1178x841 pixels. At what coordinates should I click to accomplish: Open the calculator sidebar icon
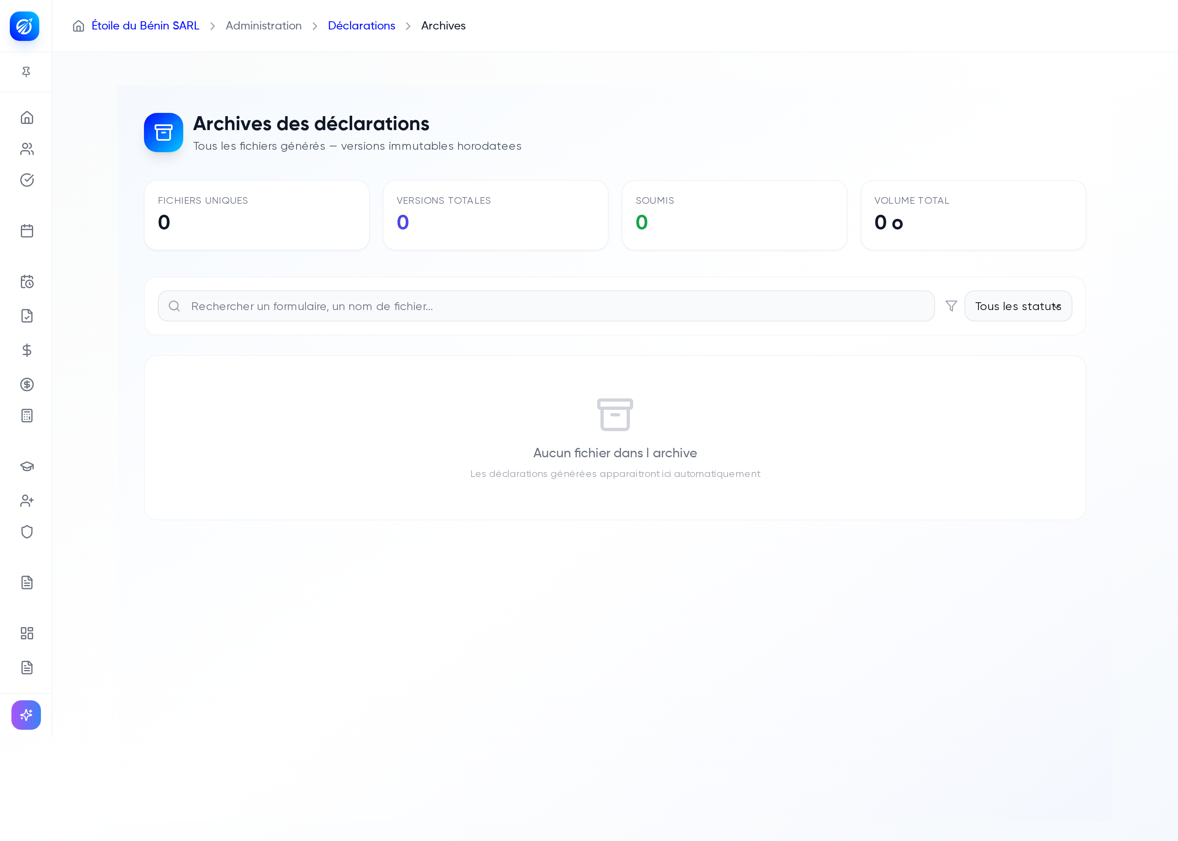click(27, 415)
